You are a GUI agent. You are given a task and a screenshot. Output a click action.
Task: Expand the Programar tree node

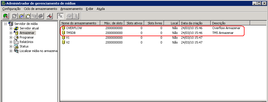(11, 37)
